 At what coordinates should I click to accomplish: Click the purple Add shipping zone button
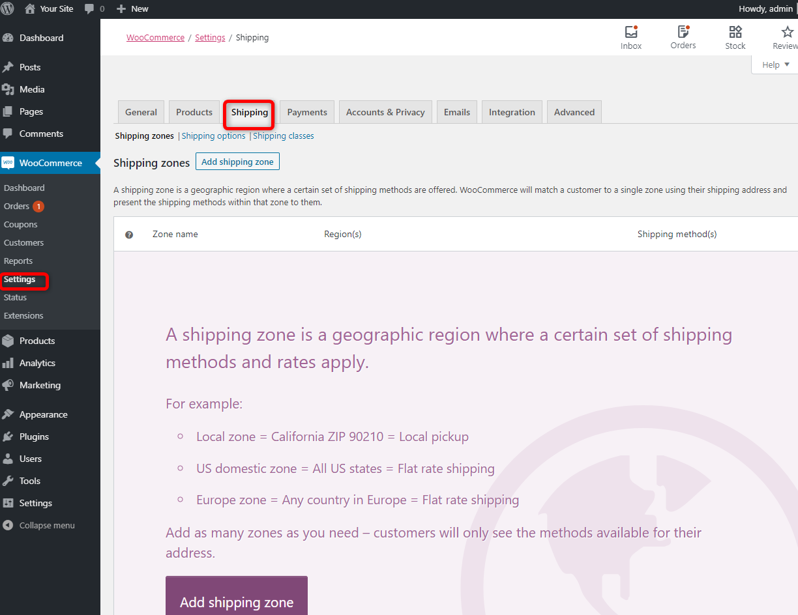pos(237,595)
